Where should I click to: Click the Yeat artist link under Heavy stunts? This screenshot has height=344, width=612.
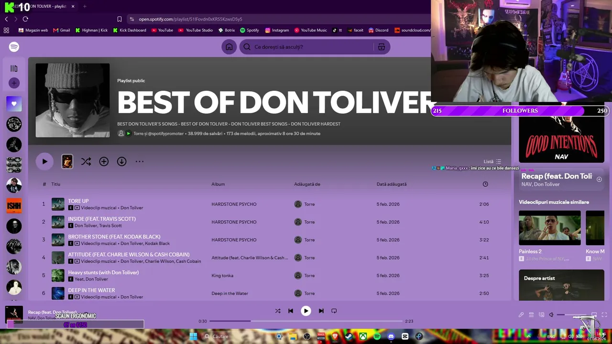click(79, 279)
